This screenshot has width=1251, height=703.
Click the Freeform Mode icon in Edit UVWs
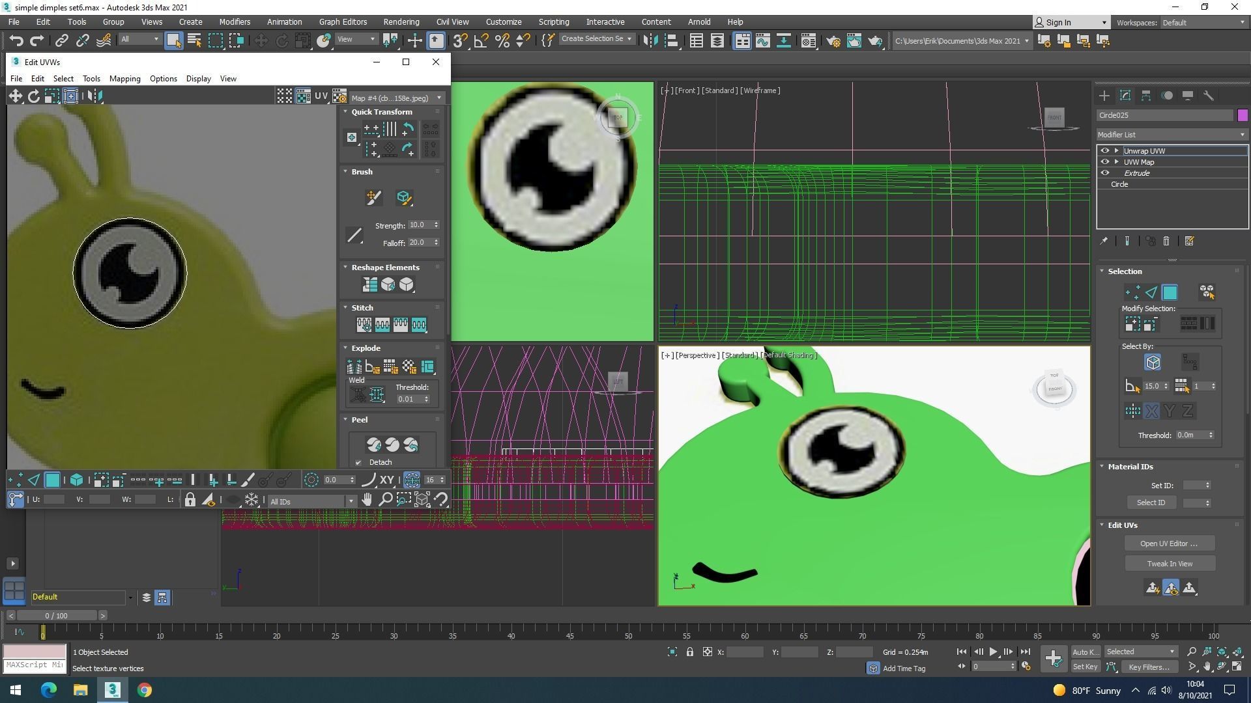pyautogui.click(x=70, y=96)
